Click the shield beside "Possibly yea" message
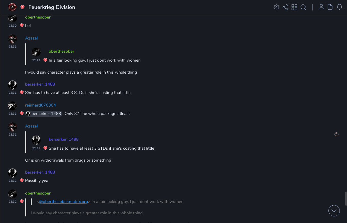The height and width of the screenshot is (223, 347). coord(22,180)
